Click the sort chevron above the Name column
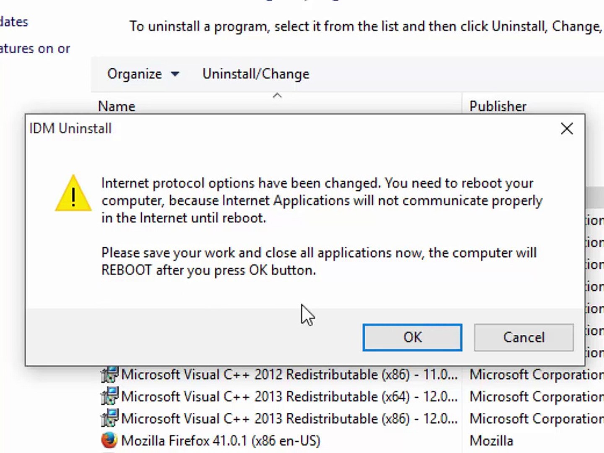604x453 pixels. [x=277, y=96]
